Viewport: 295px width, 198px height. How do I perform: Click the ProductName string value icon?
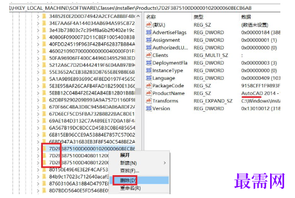(x=149, y=93)
